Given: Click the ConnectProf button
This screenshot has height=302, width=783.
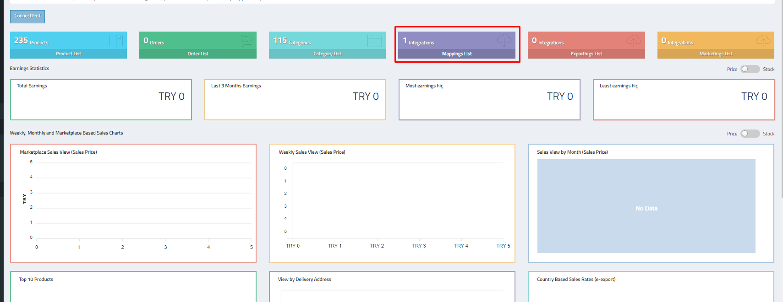Looking at the screenshot, I should pyautogui.click(x=27, y=16).
